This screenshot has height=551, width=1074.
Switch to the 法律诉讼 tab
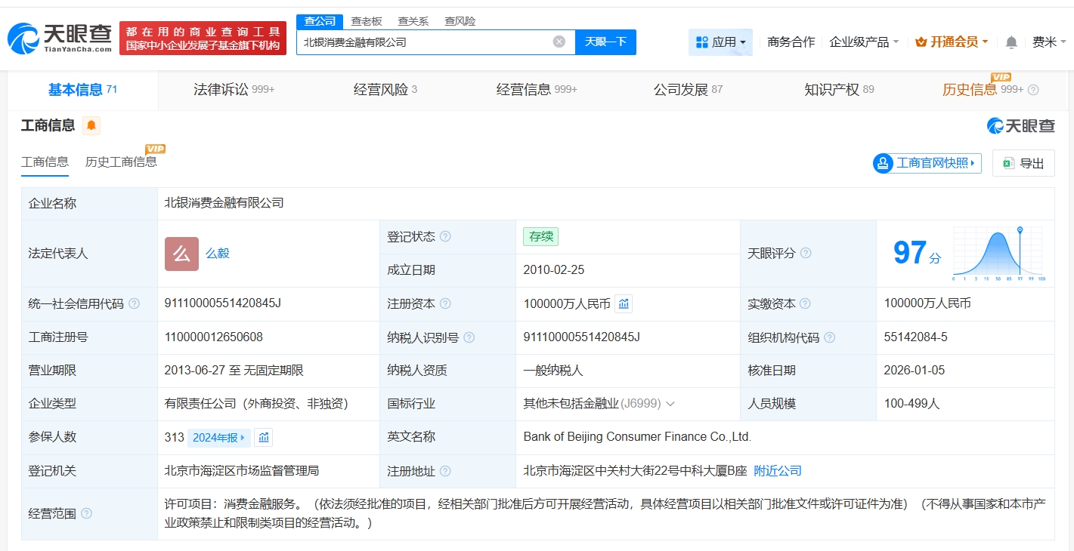tap(233, 90)
